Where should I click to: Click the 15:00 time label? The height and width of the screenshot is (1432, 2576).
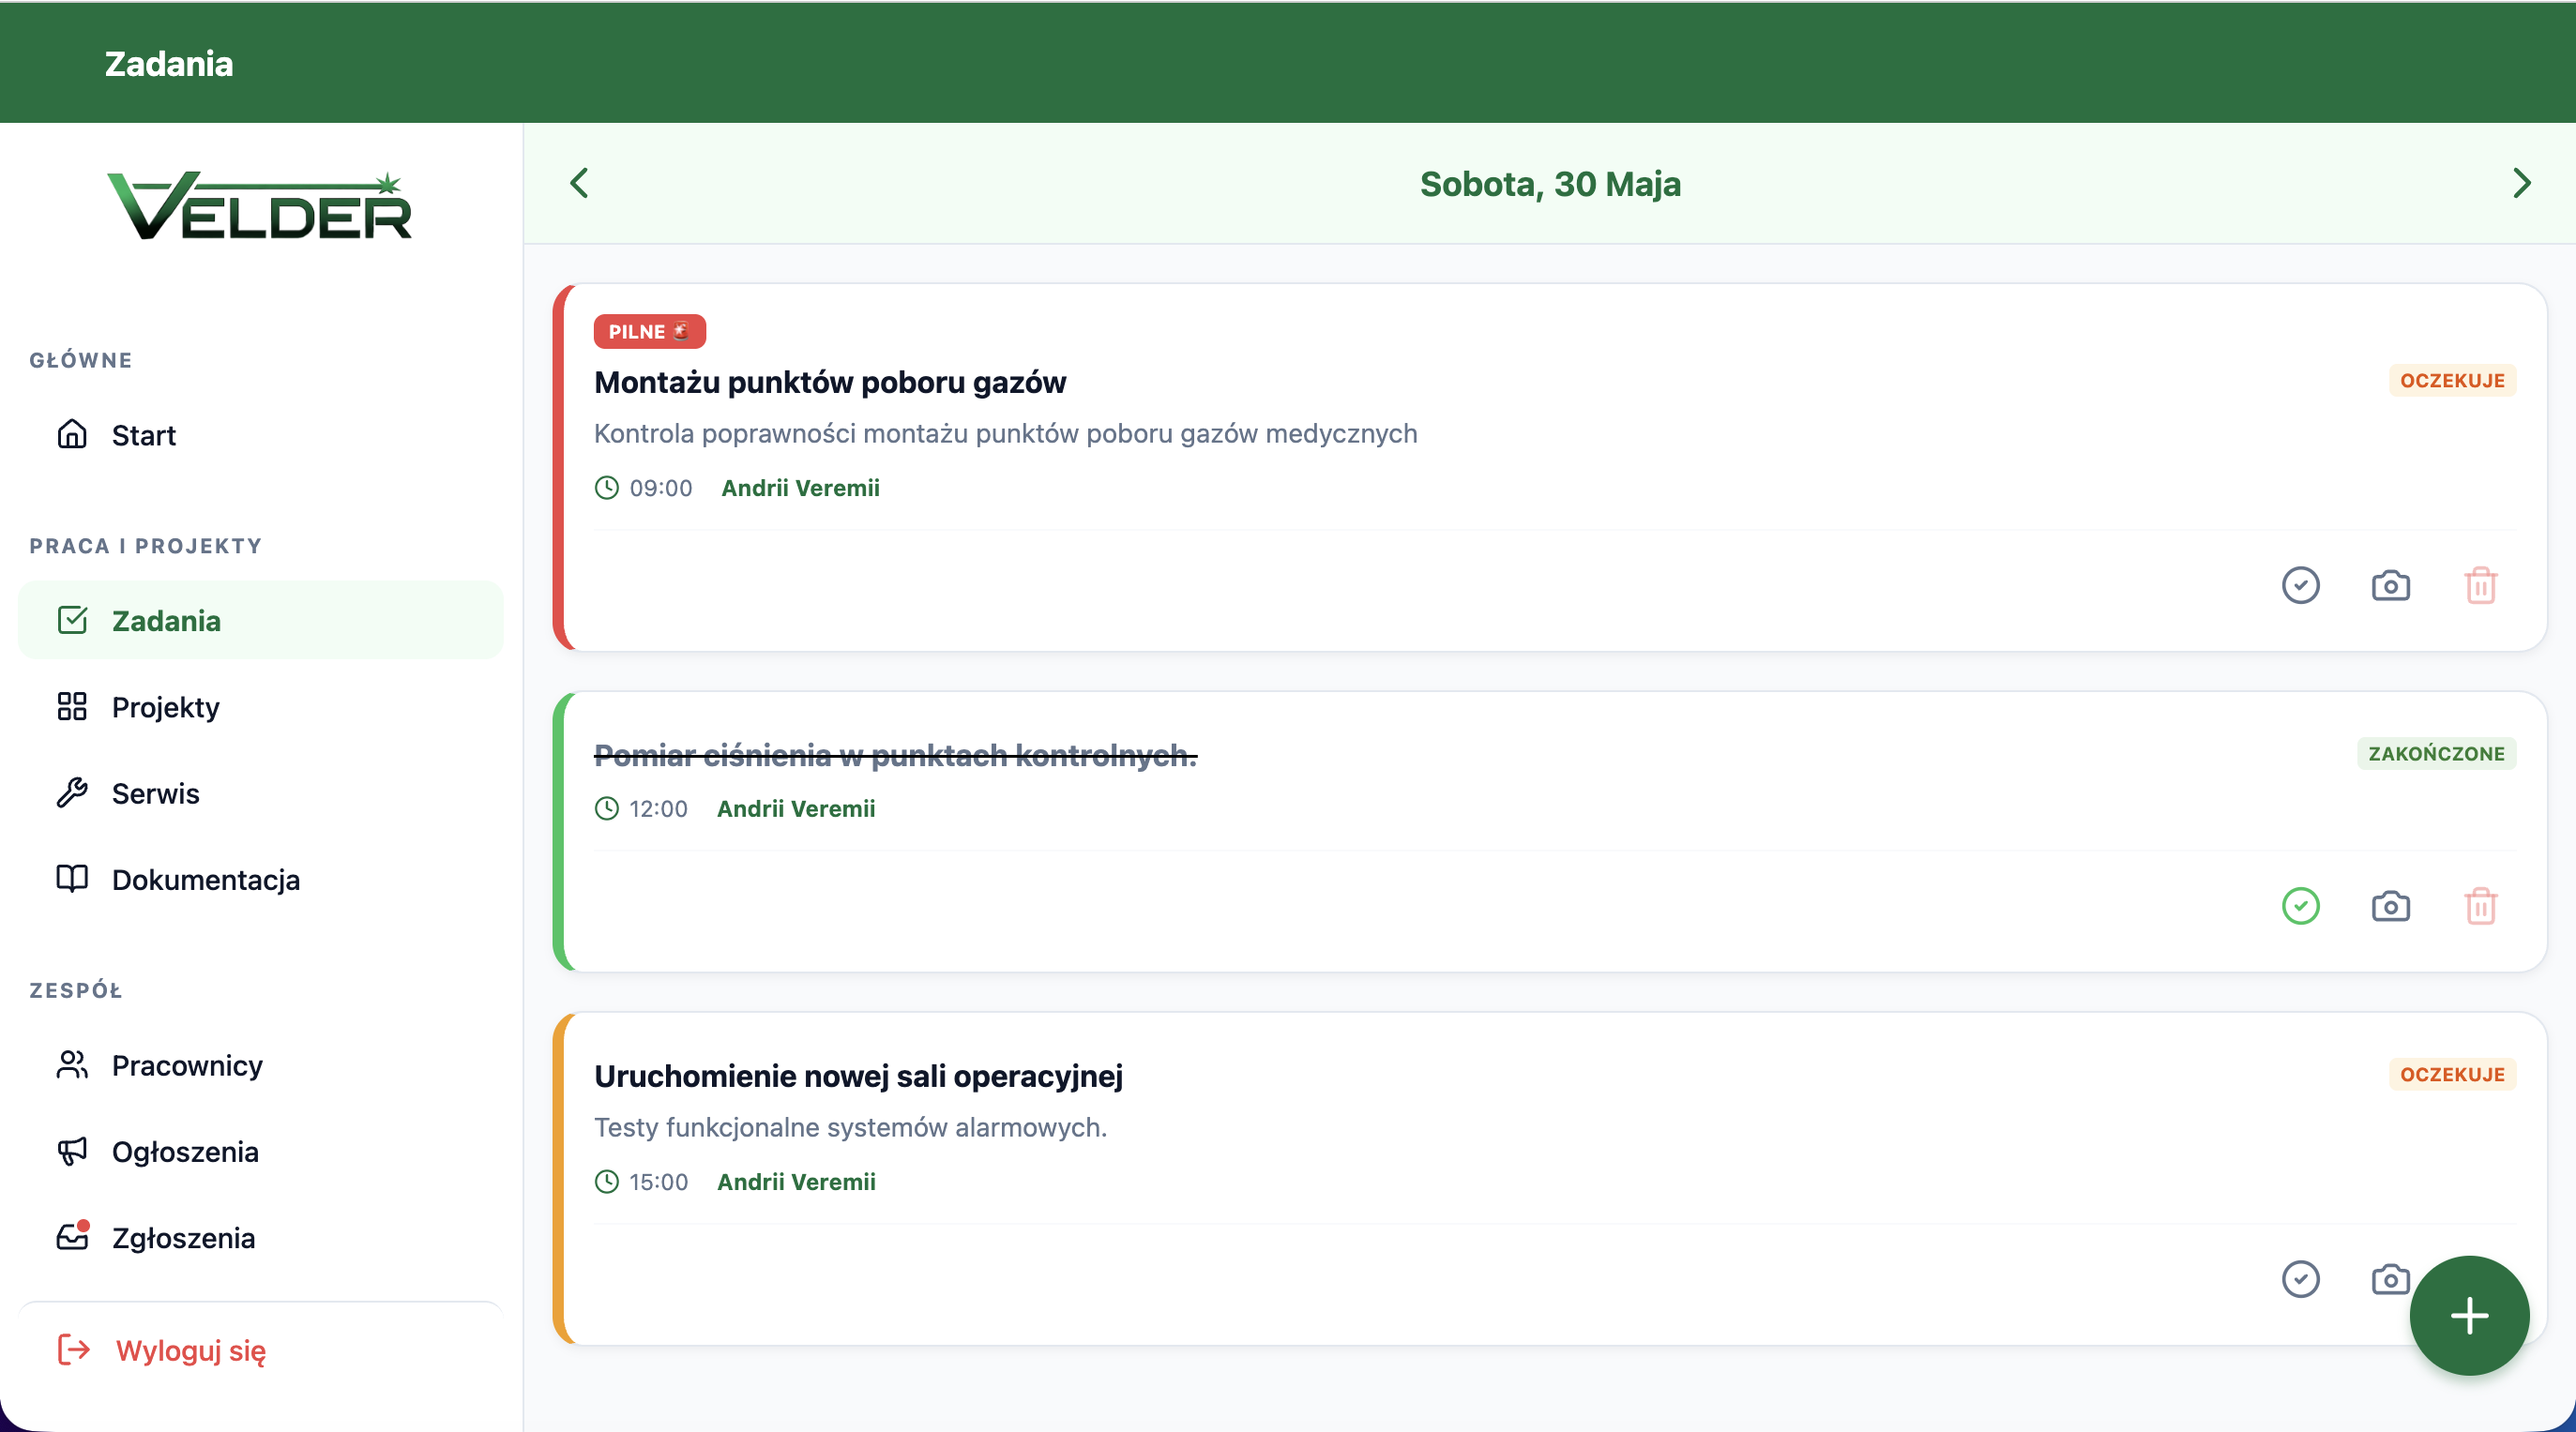coord(658,1182)
